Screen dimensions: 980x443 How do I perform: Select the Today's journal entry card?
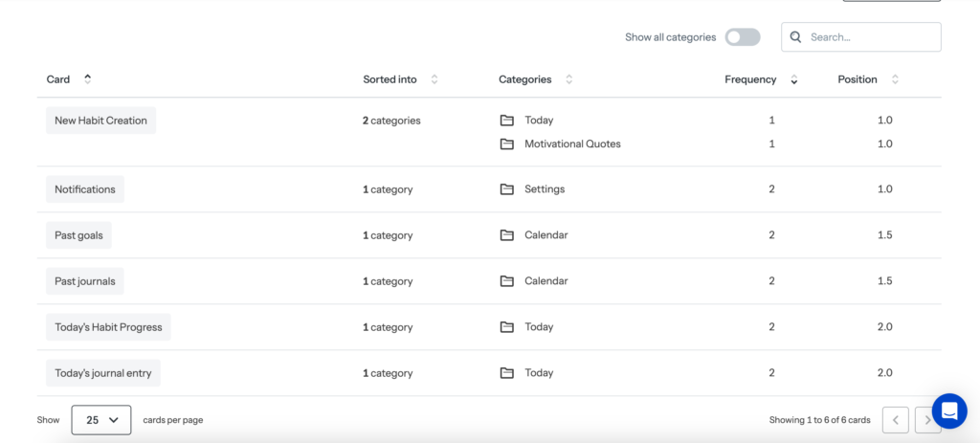[x=103, y=373]
